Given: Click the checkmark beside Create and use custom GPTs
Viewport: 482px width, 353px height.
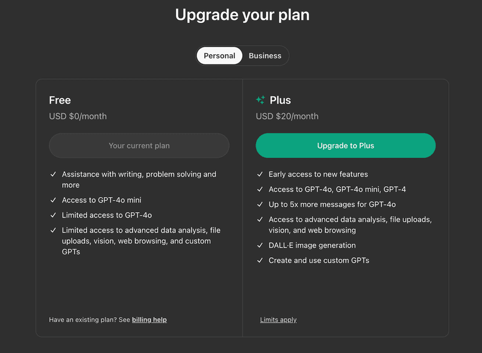Looking at the screenshot, I should (x=260, y=260).
